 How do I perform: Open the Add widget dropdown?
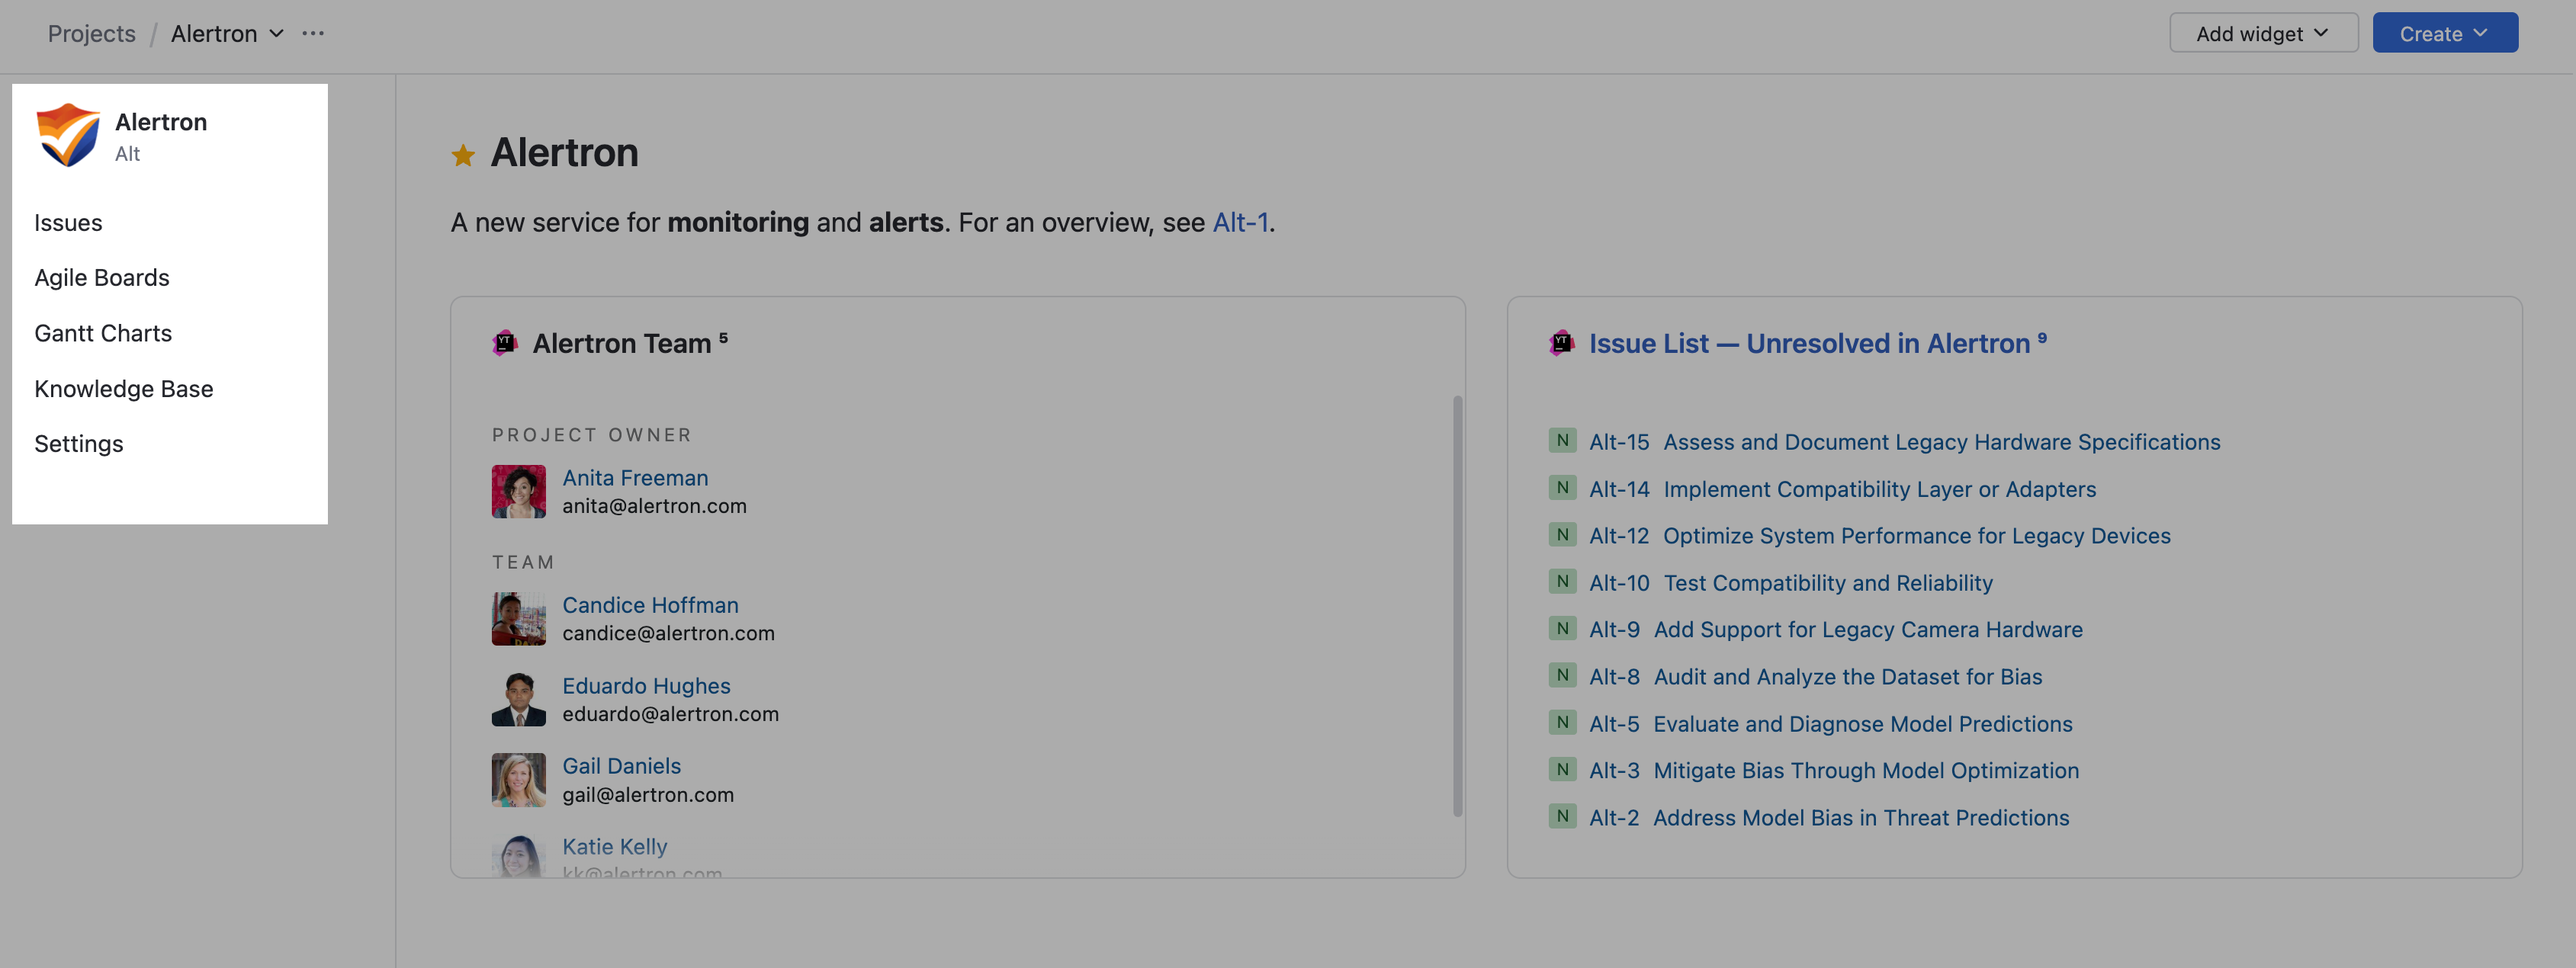[x=2263, y=33]
